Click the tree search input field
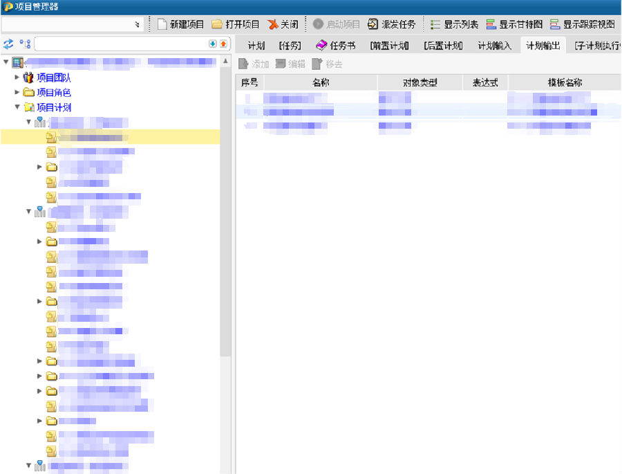The width and height of the screenshot is (622, 474). click(x=122, y=44)
